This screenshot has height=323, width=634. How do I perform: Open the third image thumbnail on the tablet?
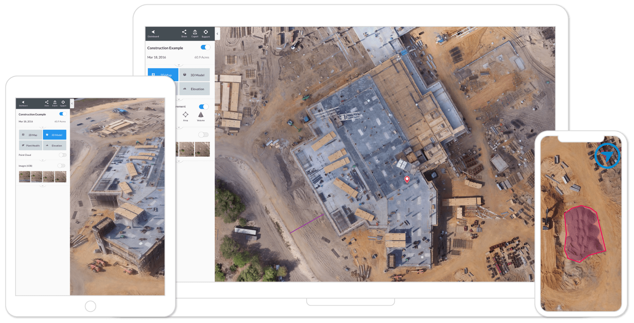(49, 177)
